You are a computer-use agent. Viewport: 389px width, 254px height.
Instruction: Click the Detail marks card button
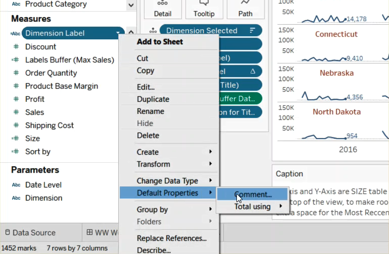click(162, 9)
